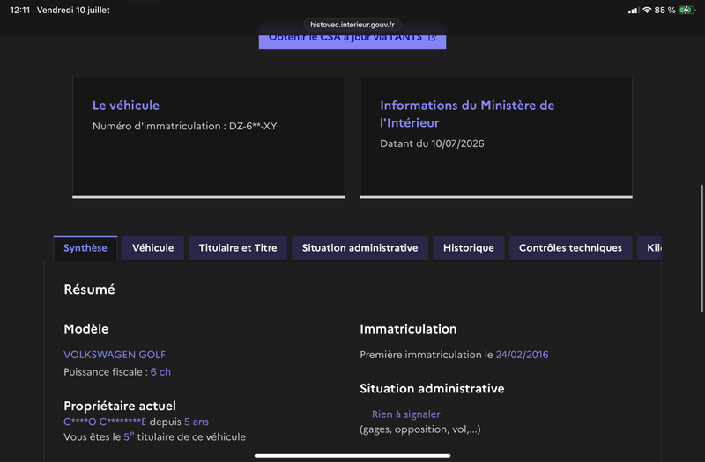The height and width of the screenshot is (462, 705).
Task: Tap the Immatriculation section heading
Action: (x=408, y=329)
